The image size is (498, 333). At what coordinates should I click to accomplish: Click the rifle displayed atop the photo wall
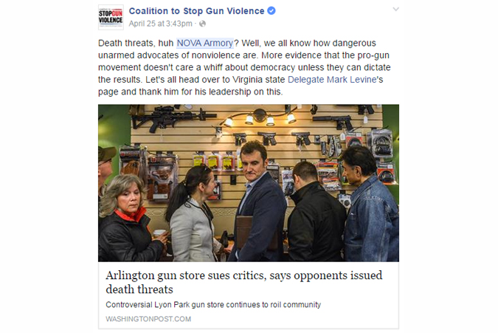point(173,118)
